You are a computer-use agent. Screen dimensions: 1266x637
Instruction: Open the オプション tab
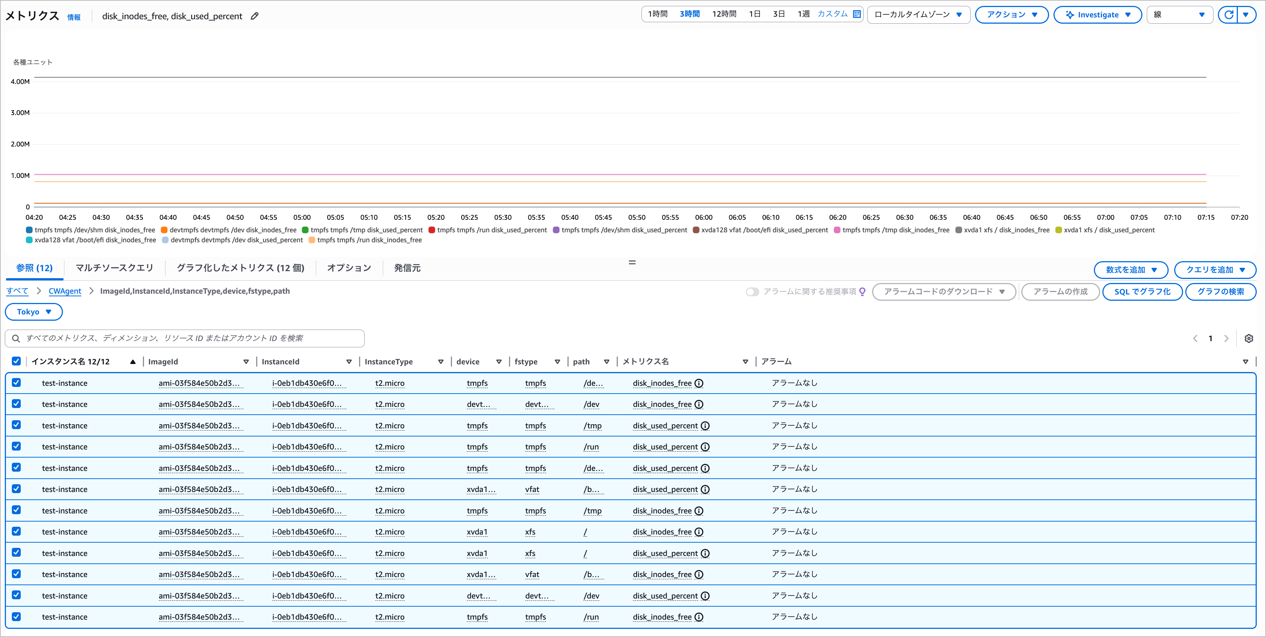[x=349, y=268]
